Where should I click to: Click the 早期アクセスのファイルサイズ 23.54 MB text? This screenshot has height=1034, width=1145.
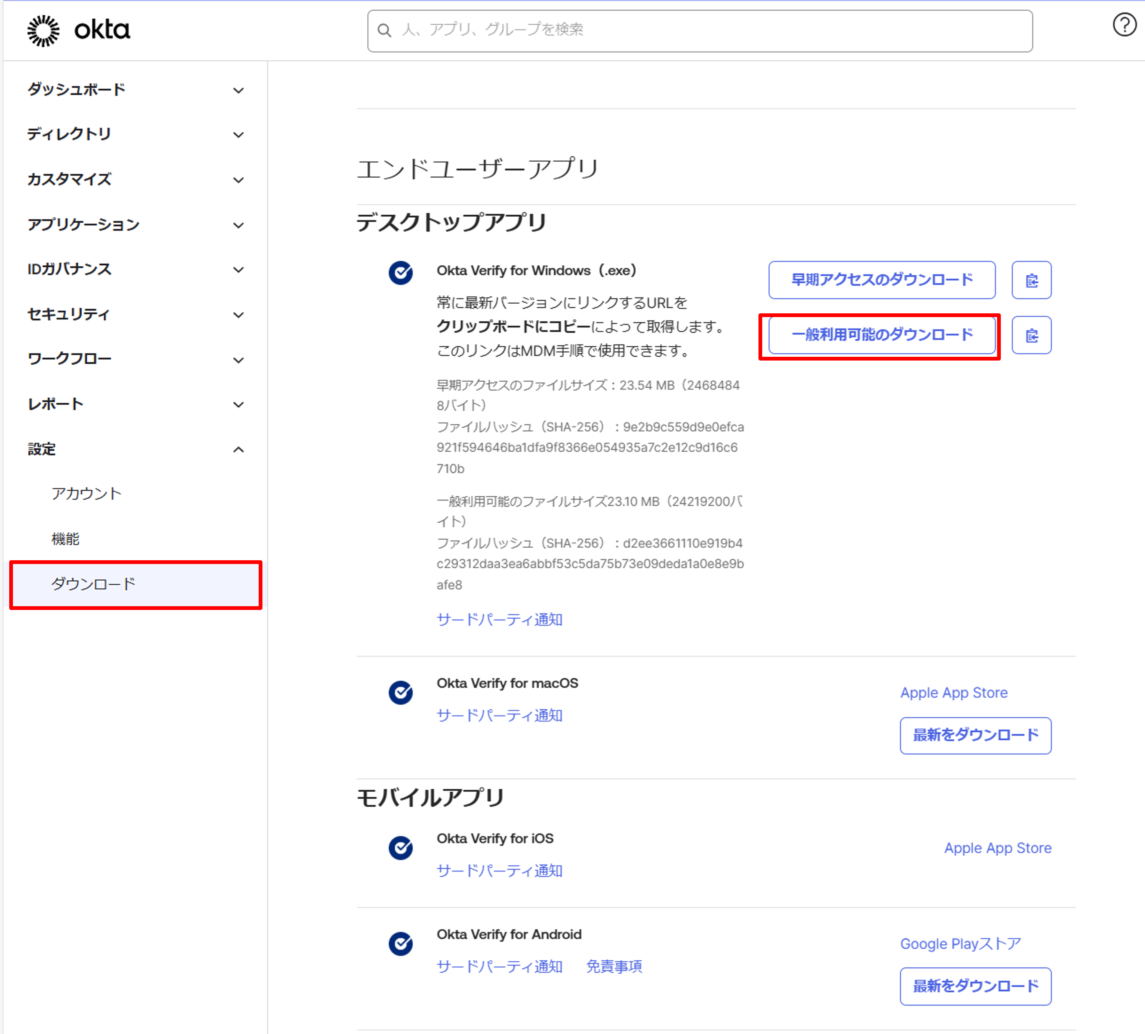click(x=588, y=395)
